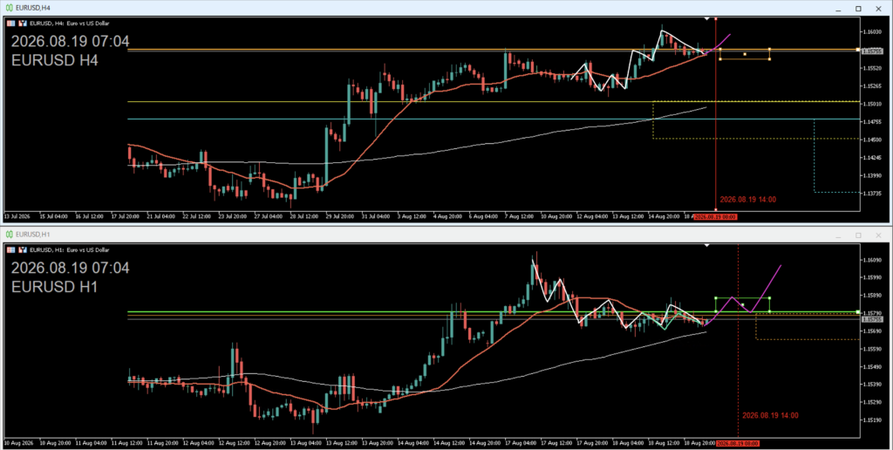Click the 1.15790 price level on H1 scale
Viewport: 893px width, 450px height.
tap(872, 313)
